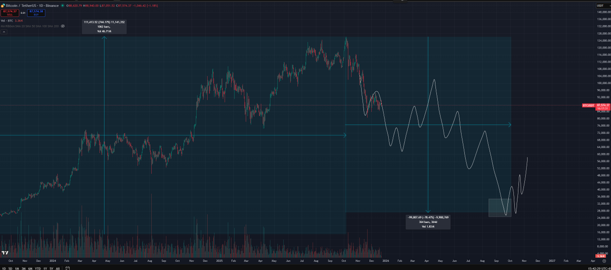
Task: Click the BTCUSDT price label on axis
Action: click(589, 106)
